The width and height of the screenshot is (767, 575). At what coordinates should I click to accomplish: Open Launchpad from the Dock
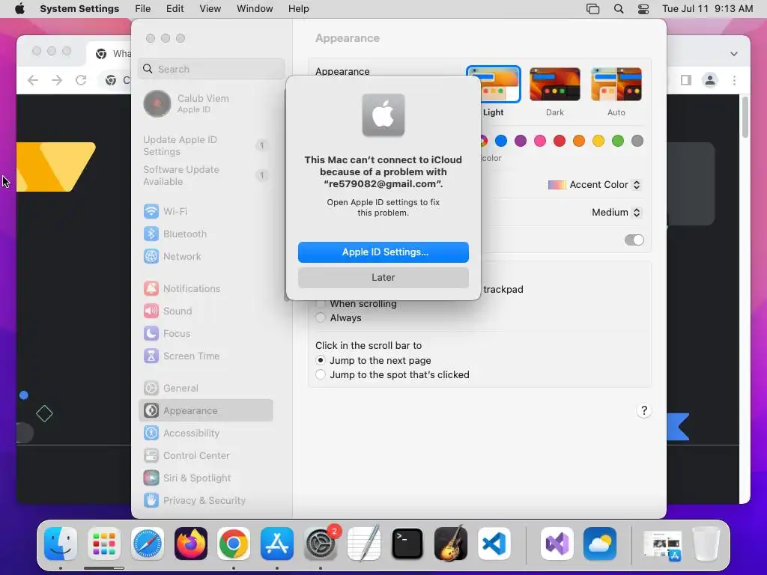[104, 544]
